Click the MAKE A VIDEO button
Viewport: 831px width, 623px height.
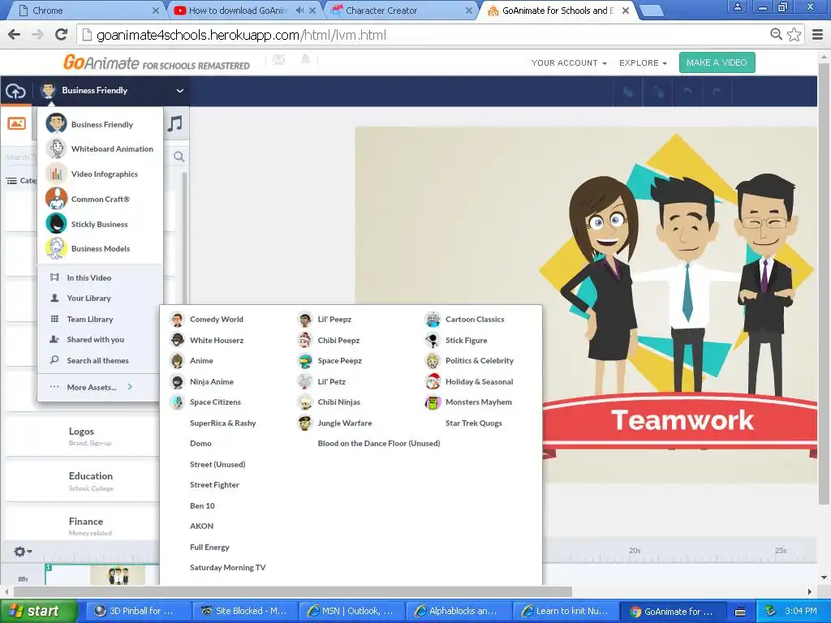tap(717, 62)
